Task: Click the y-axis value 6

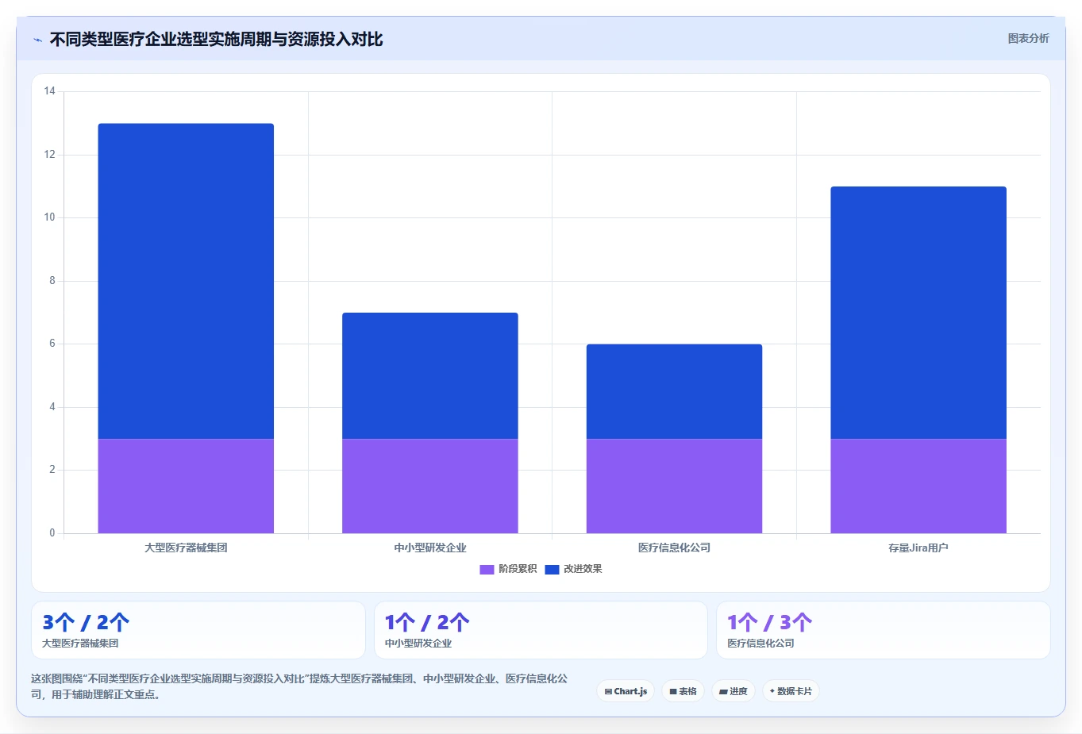Action: (x=52, y=344)
